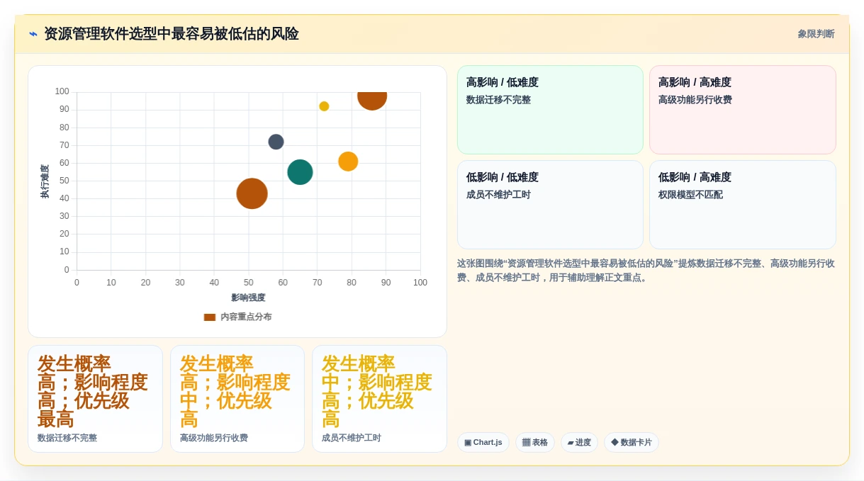The image size is (864, 481).
Task: Click 数据迁移不完整 text in green quadrant card
Action: click(x=498, y=100)
